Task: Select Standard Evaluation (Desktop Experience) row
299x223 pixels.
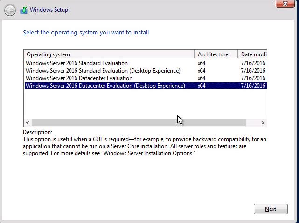Action: [146, 71]
